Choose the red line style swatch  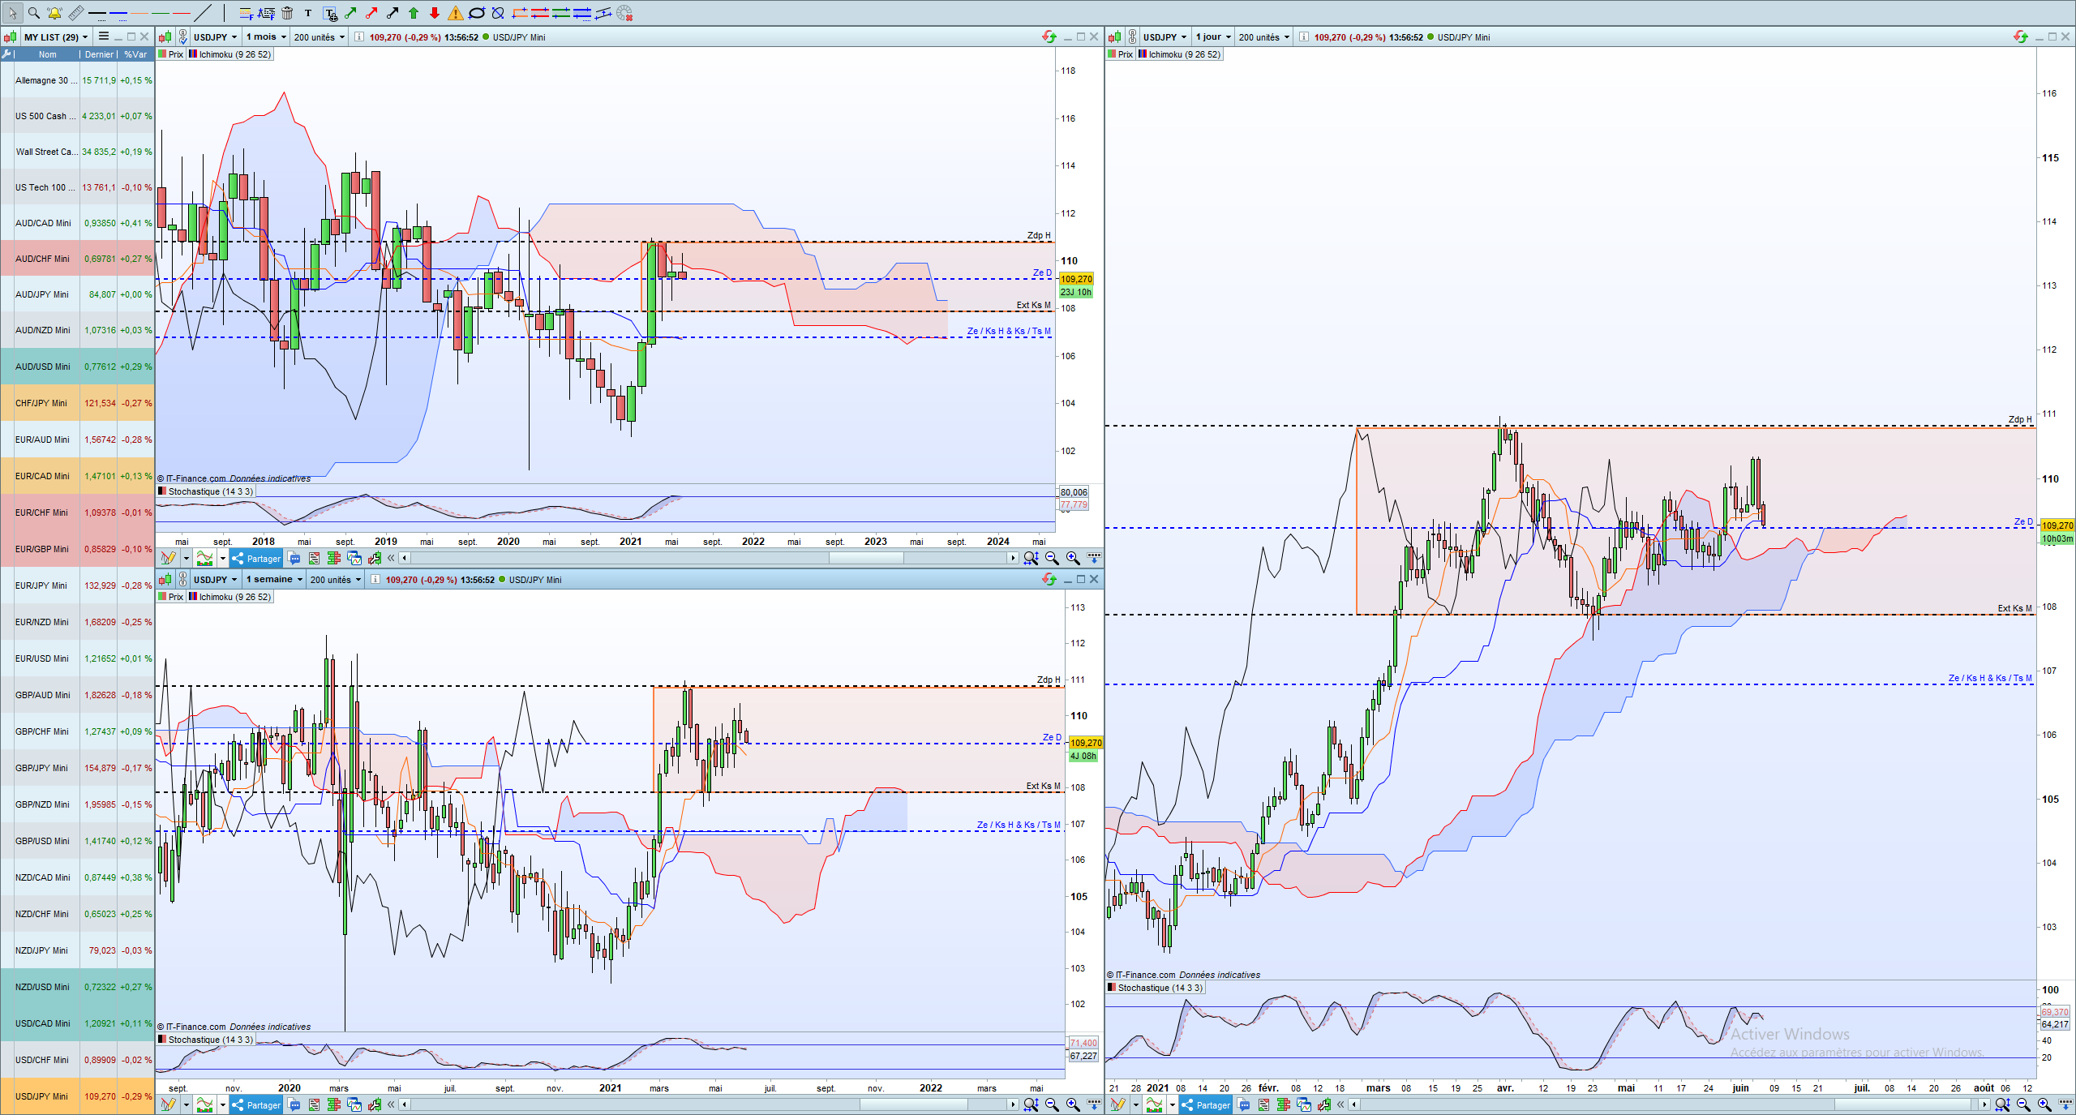click(x=182, y=13)
